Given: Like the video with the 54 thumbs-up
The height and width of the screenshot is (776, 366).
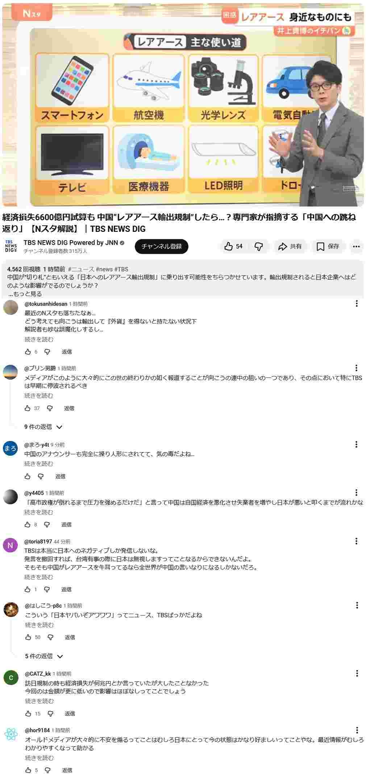Looking at the screenshot, I should tap(233, 246).
